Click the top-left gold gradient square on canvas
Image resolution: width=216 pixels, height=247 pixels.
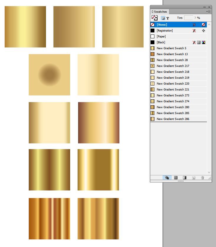25,27
